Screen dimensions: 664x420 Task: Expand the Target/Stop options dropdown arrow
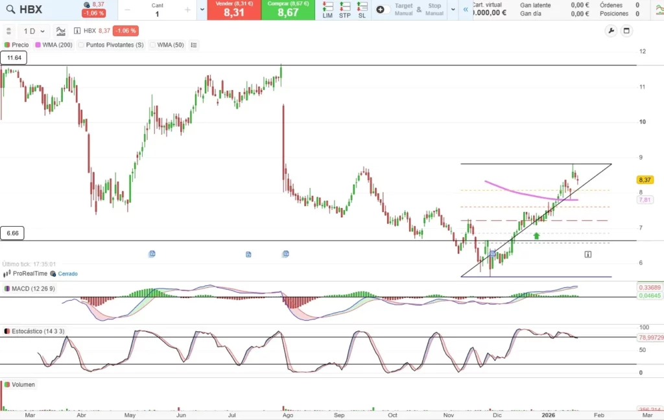click(x=453, y=10)
